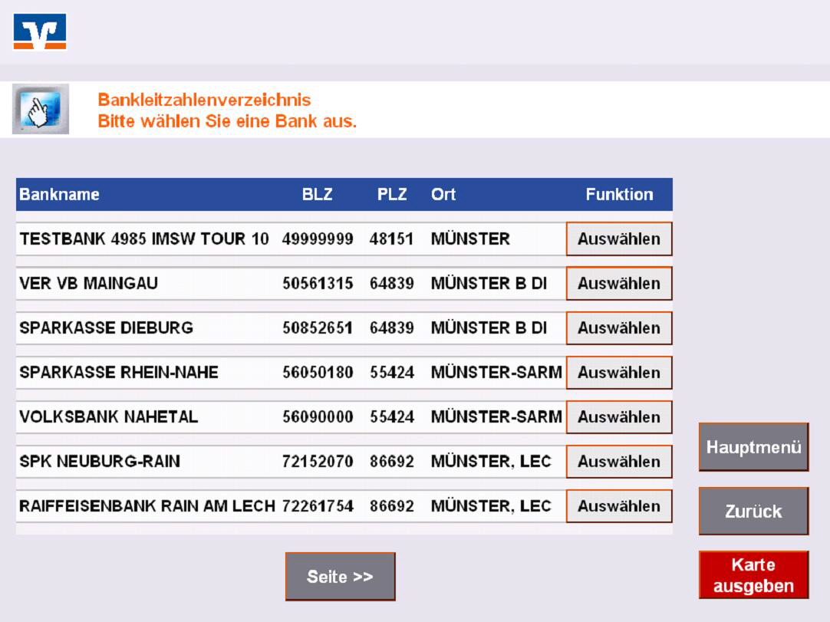This screenshot has width=830, height=622.
Task: Click PLZ 55424 in VOLKSBANK NAHETAL row
Action: pyautogui.click(x=392, y=416)
